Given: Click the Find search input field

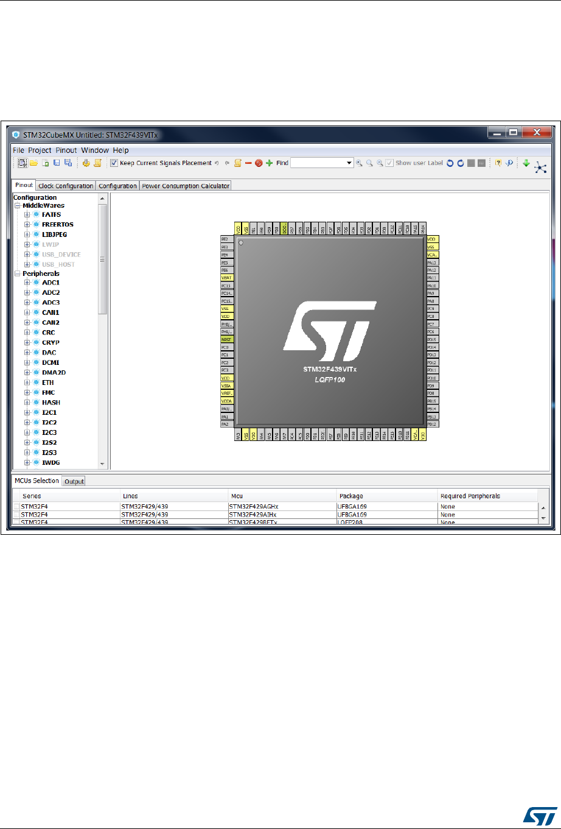Looking at the screenshot, I should pos(318,163).
